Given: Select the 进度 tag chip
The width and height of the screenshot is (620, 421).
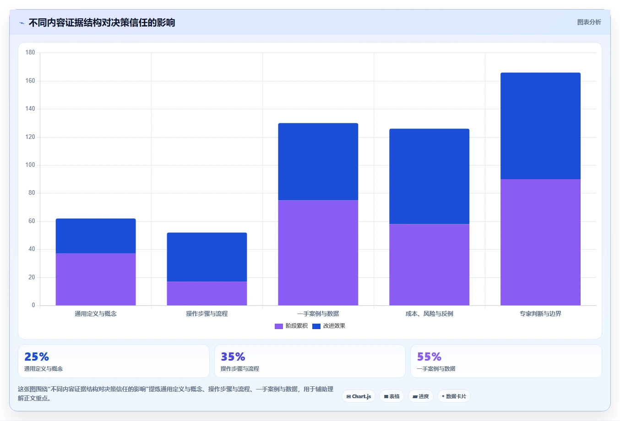Looking at the screenshot, I should [x=421, y=396].
